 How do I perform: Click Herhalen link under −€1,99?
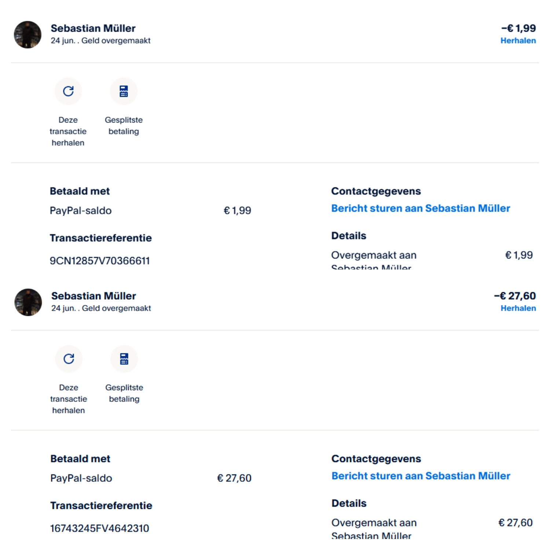pyautogui.click(x=518, y=41)
